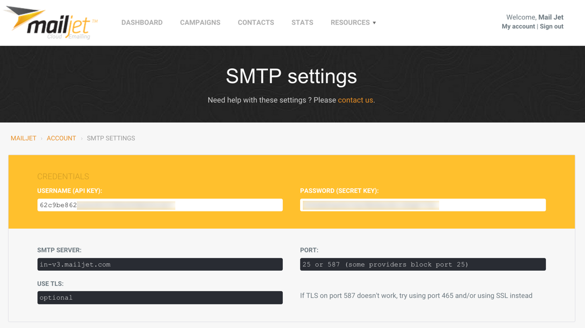Go to the Campaigns page
The image size is (585, 328).
click(200, 23)
